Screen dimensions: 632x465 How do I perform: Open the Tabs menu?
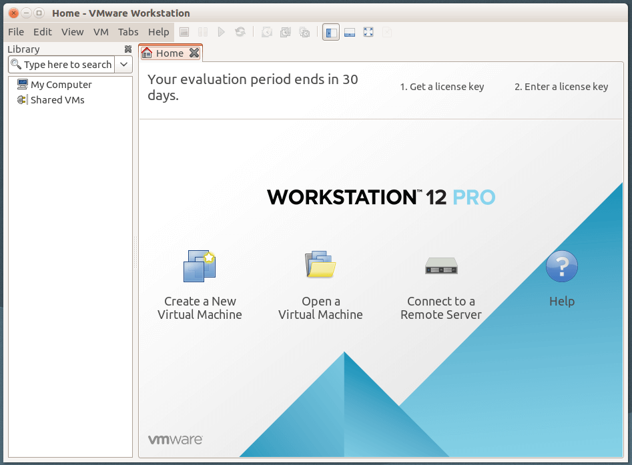[x=128, y=32]
